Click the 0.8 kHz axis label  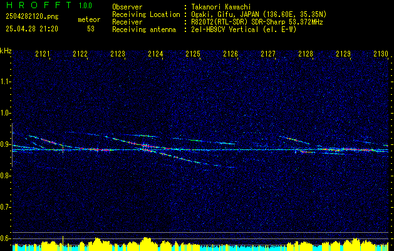click(5, 176)
